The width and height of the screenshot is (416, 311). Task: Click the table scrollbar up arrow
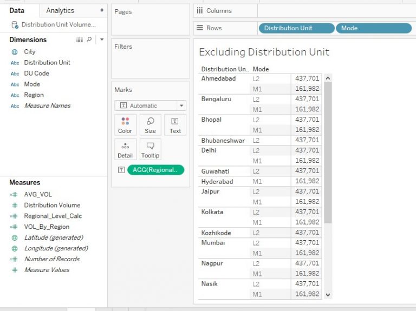328,78
